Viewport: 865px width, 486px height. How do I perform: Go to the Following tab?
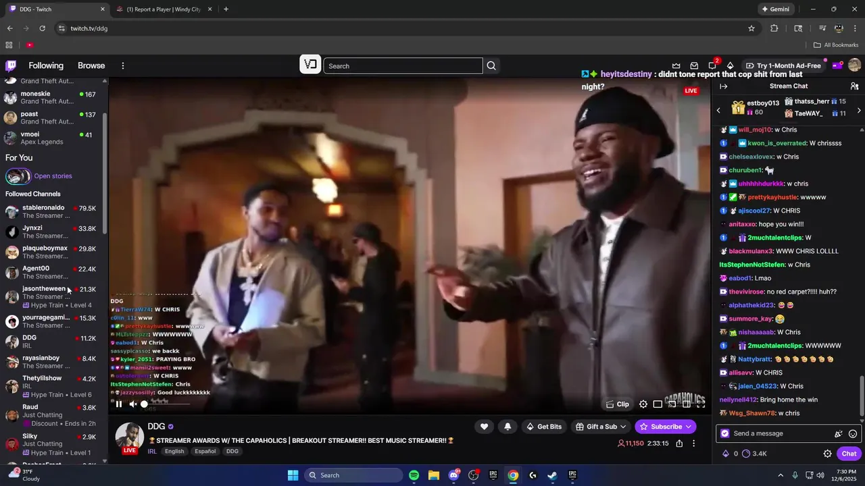tap(46, 65)
